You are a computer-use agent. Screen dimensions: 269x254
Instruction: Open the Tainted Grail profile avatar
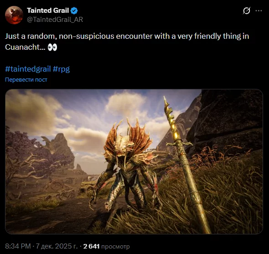[14, 15]
